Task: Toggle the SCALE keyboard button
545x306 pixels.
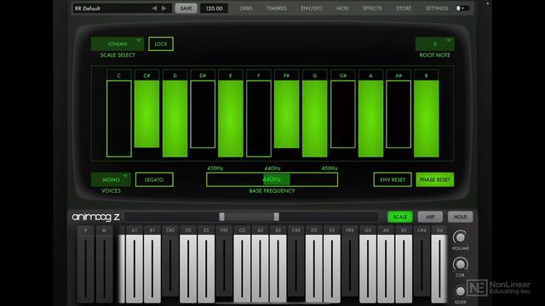Action: tap(400, 217)
